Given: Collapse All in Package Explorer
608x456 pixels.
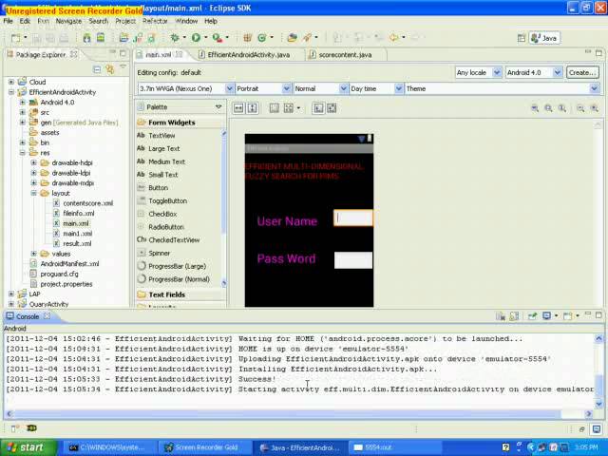Looking at the screenshot, I should [x=97, y=69].
